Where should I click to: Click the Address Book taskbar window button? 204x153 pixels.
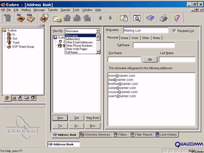pyautogui.click(x=64, y=144)
